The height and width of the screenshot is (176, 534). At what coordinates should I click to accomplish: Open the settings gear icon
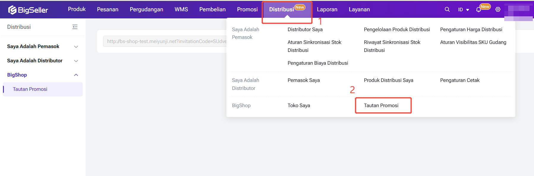[498, 9]
